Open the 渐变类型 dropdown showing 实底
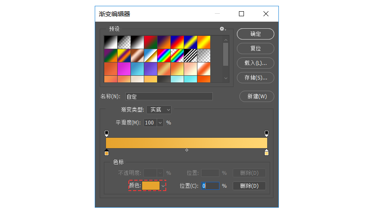The width and height of the screenshot is (374, 216). 159,110
